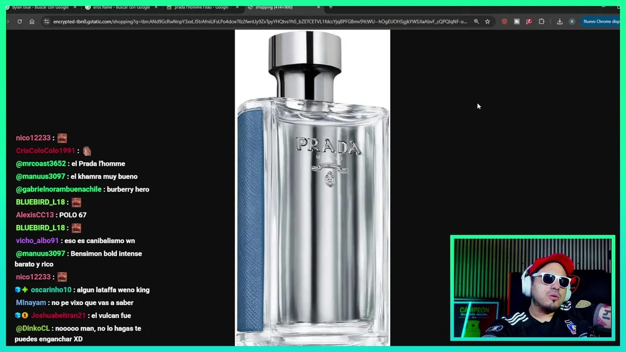Click the zoom magnifier icon in address bar
Image resolution: width=626 pixels, height=352 pixels.
click(x=476, y=22)
